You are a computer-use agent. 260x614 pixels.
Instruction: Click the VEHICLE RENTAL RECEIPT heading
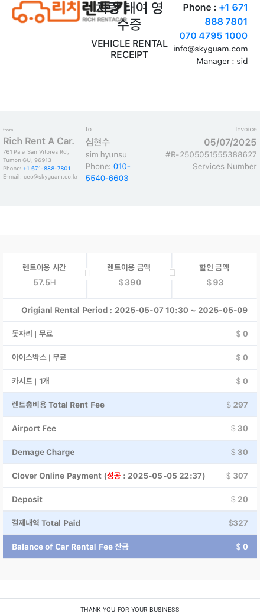[x=129, y=49]
